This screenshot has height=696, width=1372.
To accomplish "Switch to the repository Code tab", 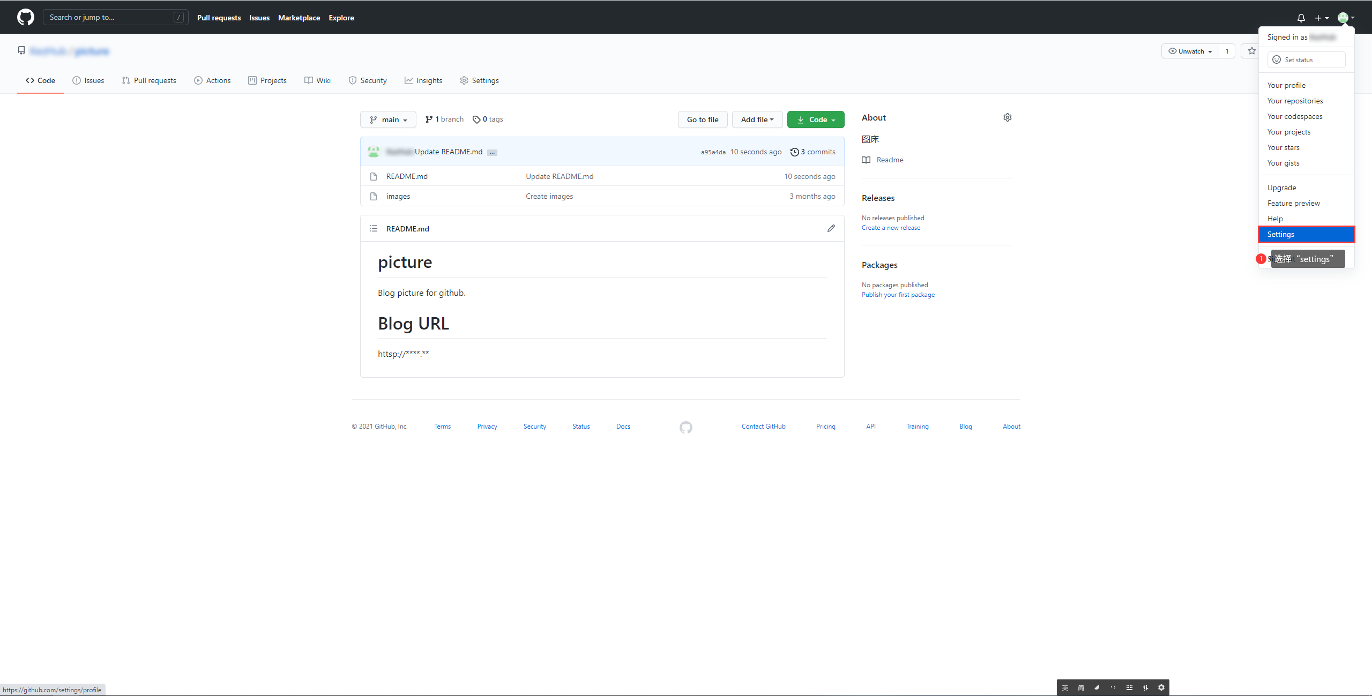I will tap(40, 80).
